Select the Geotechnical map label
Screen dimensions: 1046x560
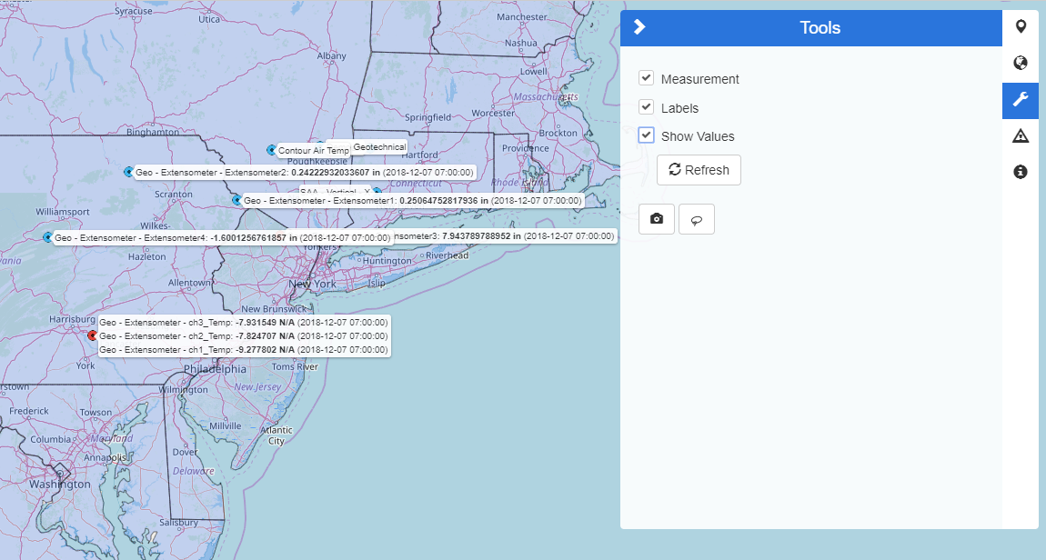coord(379,146)
